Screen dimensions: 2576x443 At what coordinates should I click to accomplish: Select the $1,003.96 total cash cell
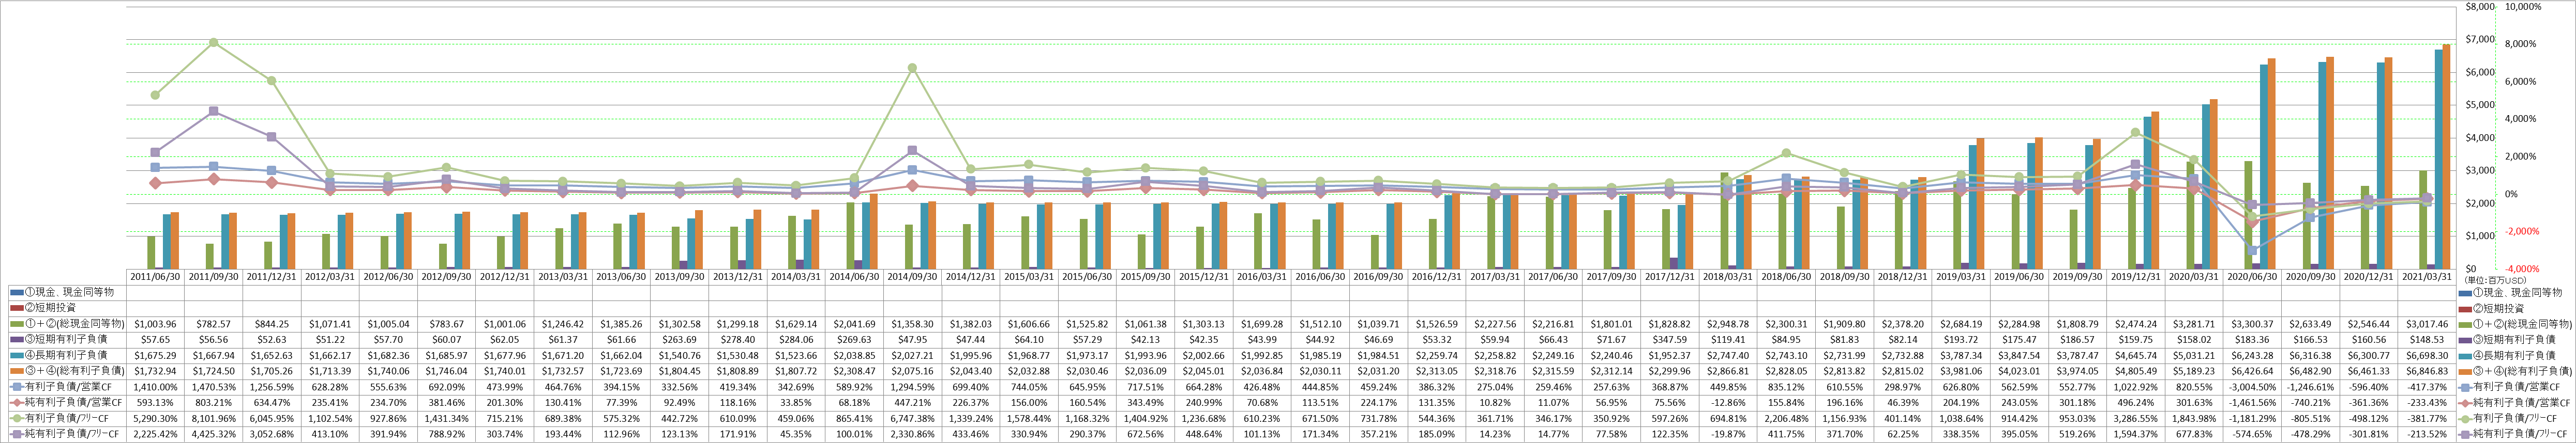coord(155,324)
